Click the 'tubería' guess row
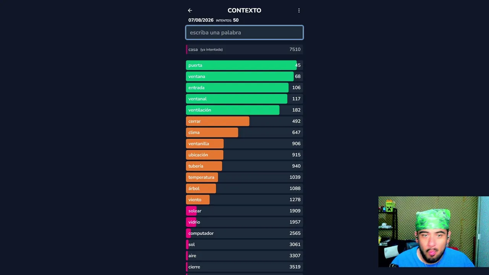The height and width of the screenshot is (275, 489). click(x=244, y=166)
